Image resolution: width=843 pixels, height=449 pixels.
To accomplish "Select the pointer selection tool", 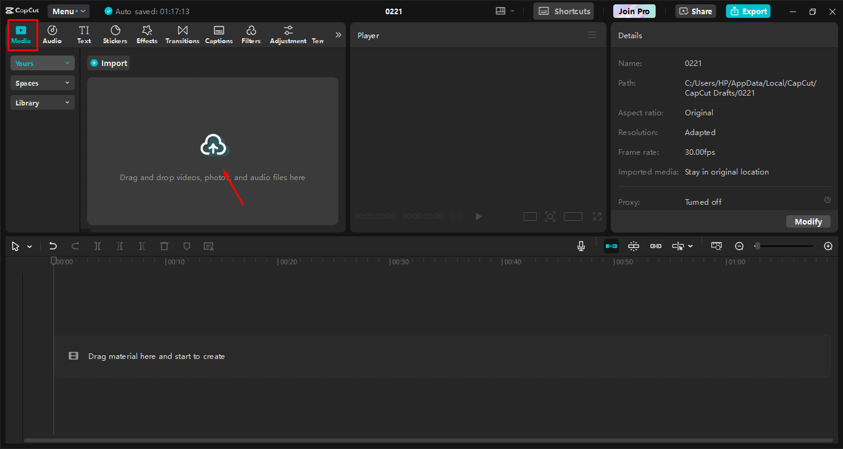I will point(15,246).
